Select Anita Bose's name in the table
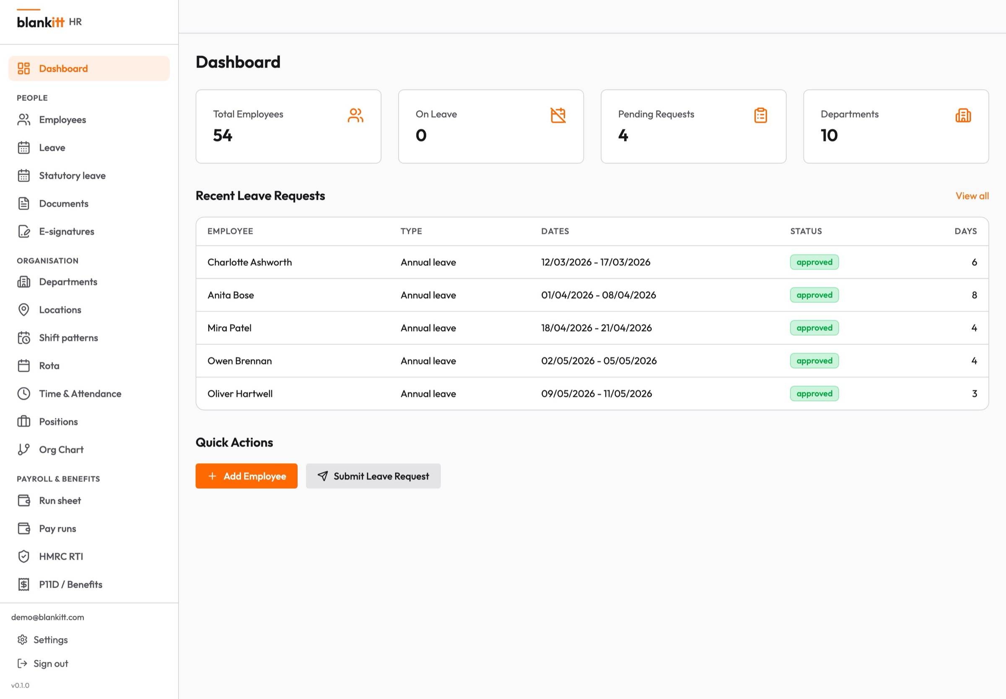Viewport: 1006px width, 699px height. coord(231,295)
